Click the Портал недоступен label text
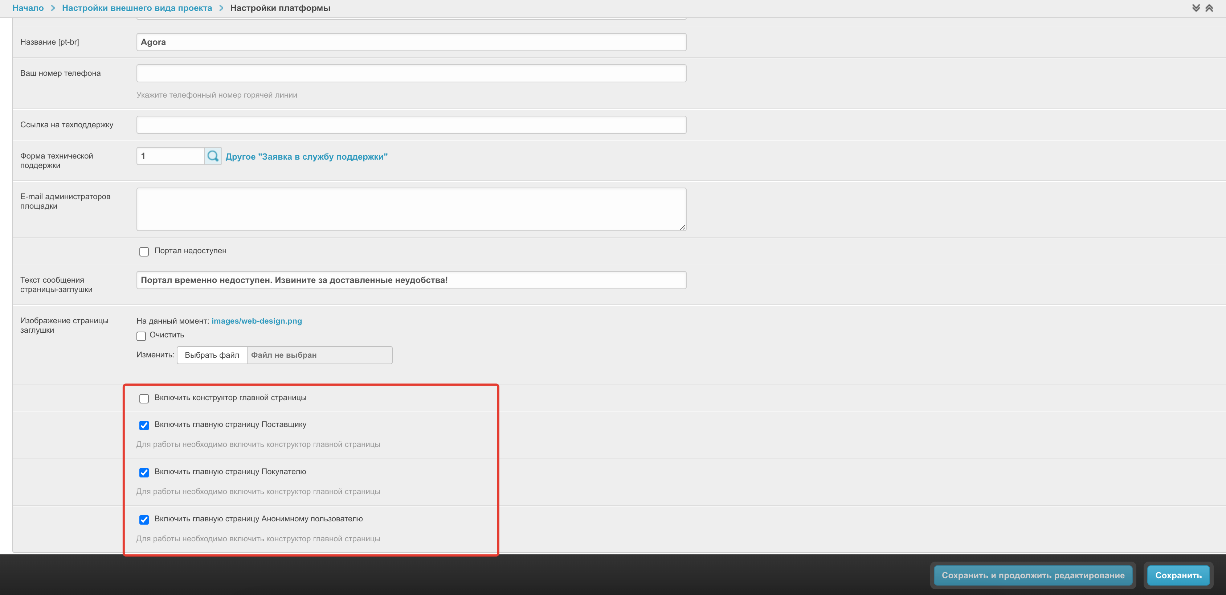The image size is (1226, 595). coord(191,251)
